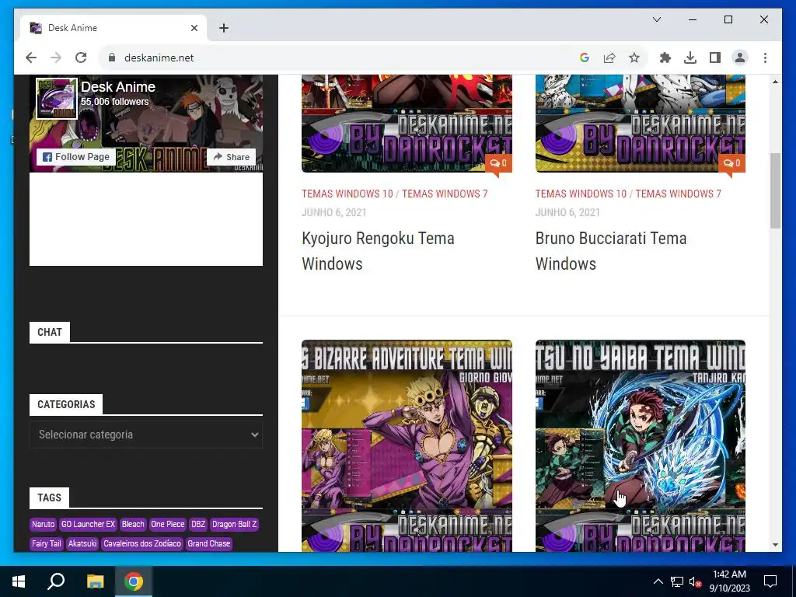Viewport: 796px width, 597px height.
Task: Open Chrome extensions puzzle icon
Action: (665, 58)
